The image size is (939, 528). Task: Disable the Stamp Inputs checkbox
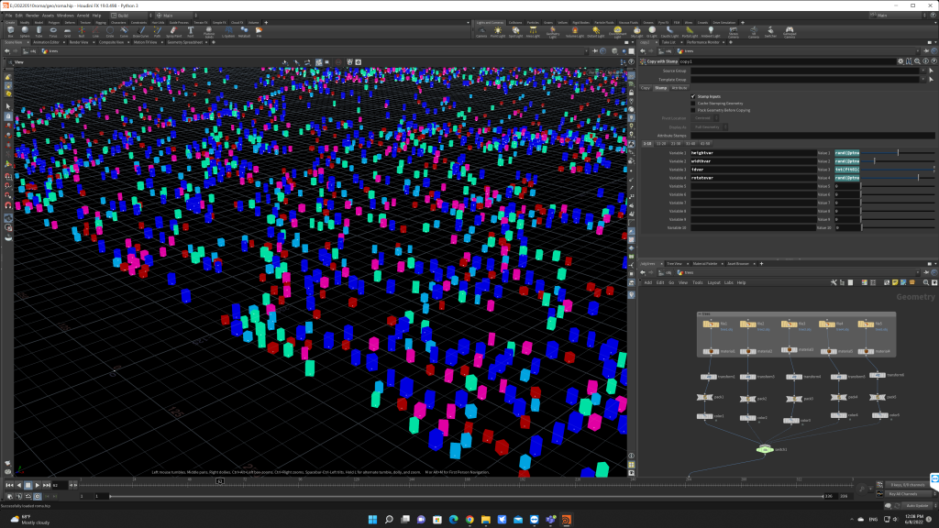tap(693, 96)
